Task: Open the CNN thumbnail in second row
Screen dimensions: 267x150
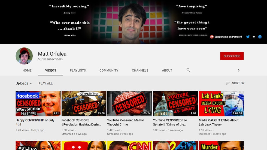Action: [x=130, y=145]
